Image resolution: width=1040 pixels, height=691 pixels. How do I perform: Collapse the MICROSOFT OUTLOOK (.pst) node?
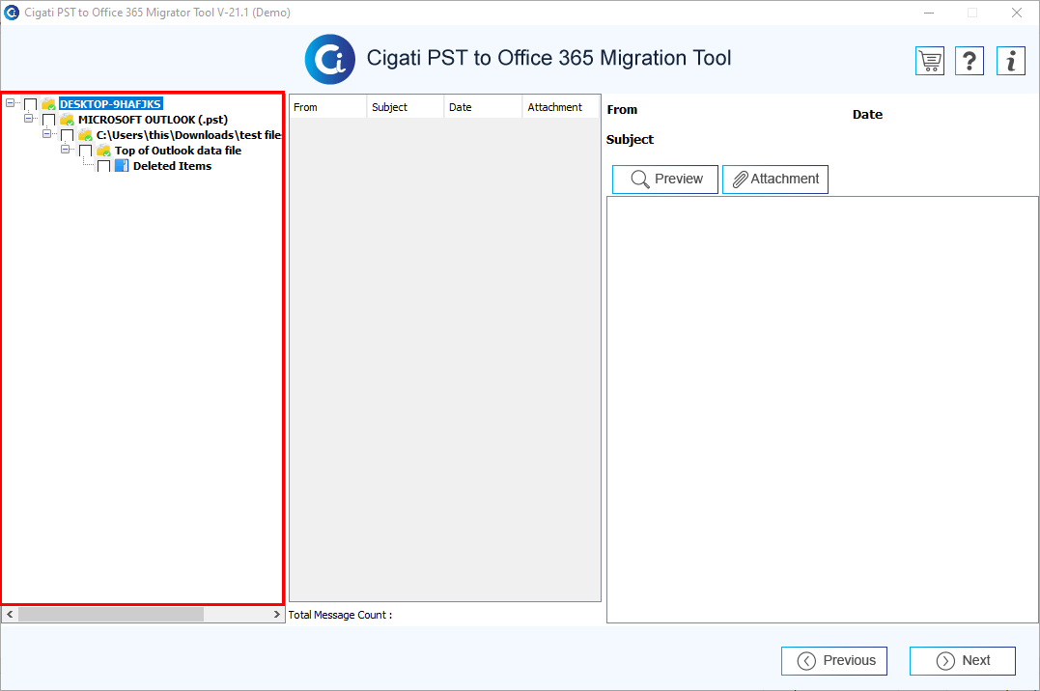29,118
